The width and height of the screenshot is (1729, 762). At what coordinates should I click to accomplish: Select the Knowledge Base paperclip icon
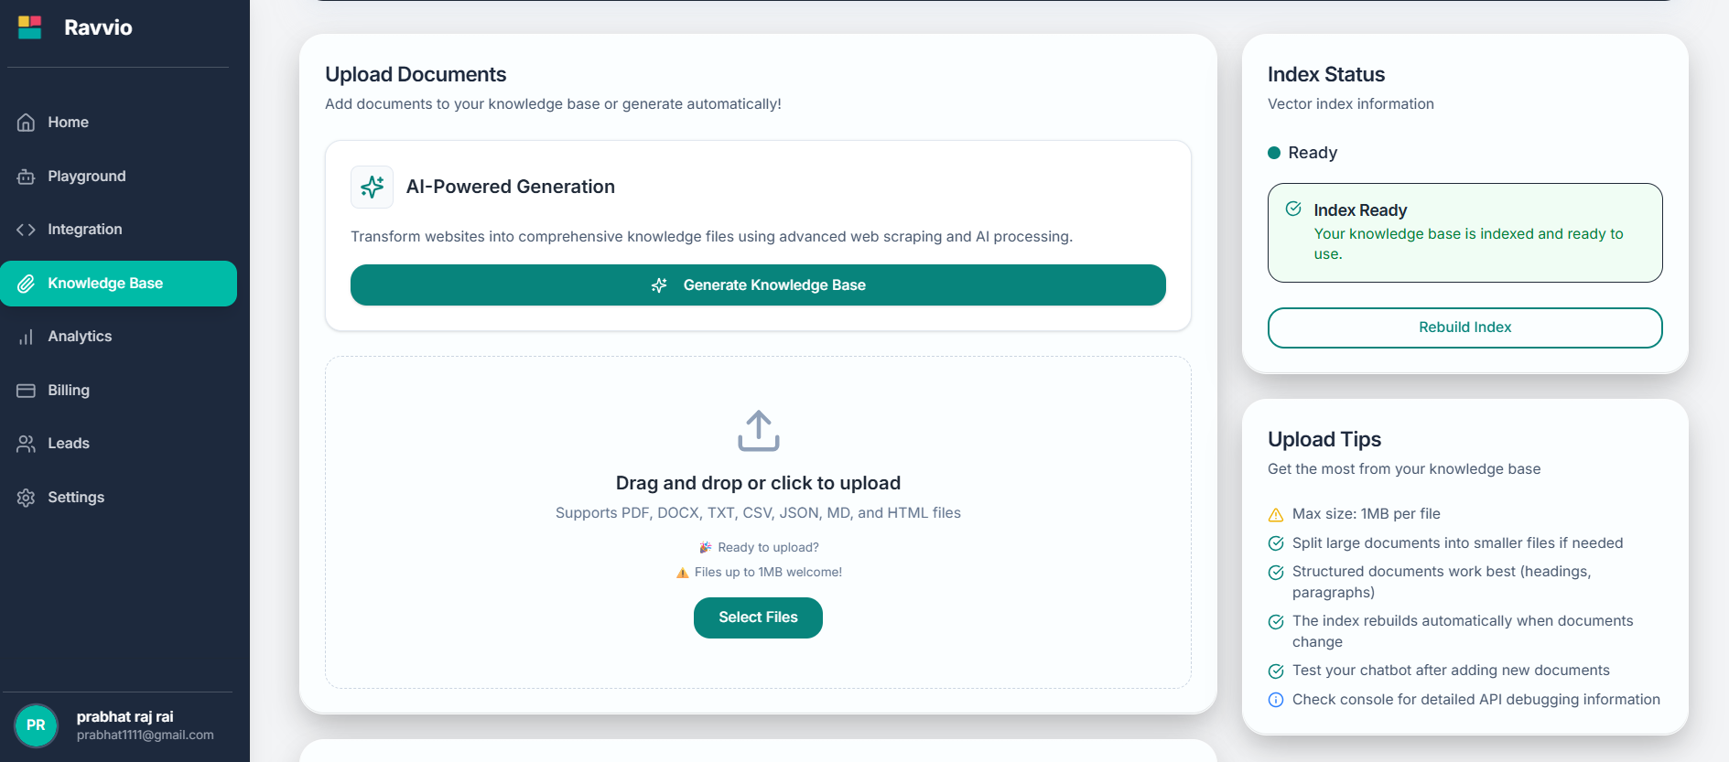click(x=27, y=283)
